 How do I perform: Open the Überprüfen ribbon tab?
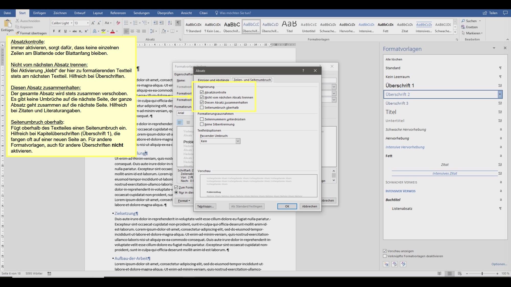165,13
